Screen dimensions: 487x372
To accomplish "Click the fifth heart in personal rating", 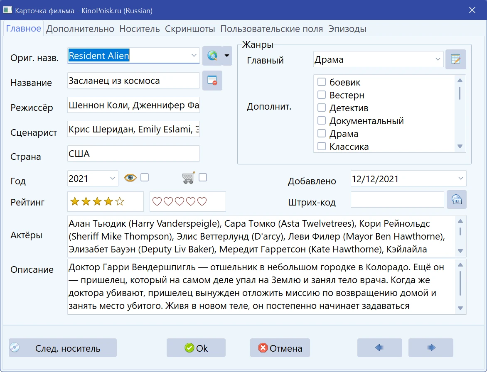I will coord(202,202).
